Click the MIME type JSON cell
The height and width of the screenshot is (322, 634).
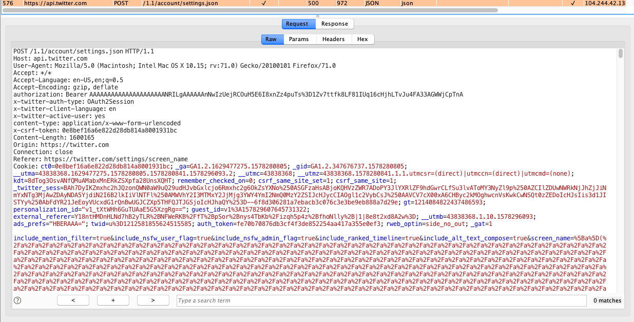(372, 3)
